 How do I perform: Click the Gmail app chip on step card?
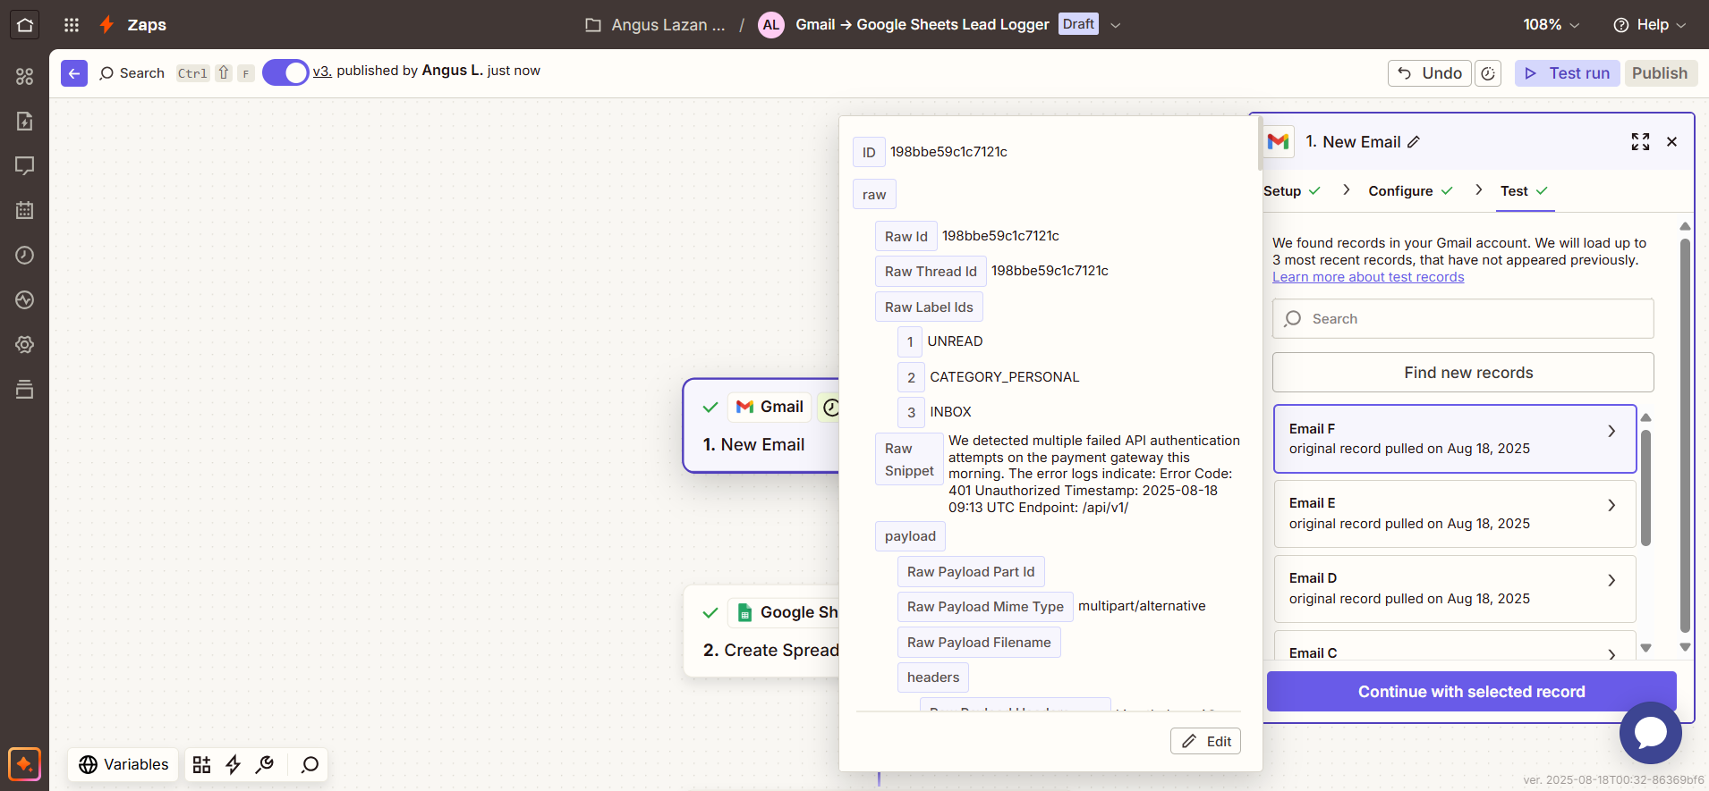click(x=769, y=408)
